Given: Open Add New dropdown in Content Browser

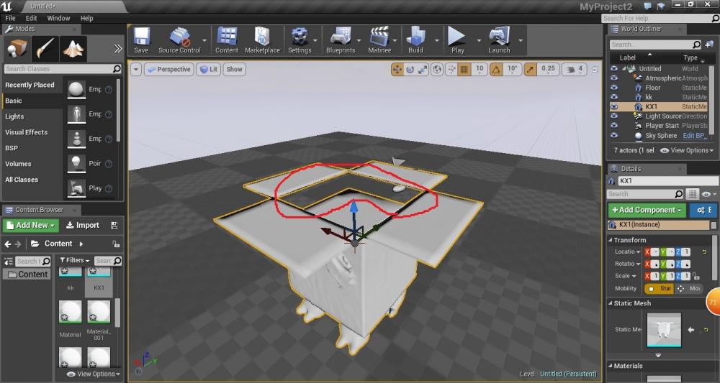Looking at the screenshot, I should pyautogui.click(x=31, y=225).
